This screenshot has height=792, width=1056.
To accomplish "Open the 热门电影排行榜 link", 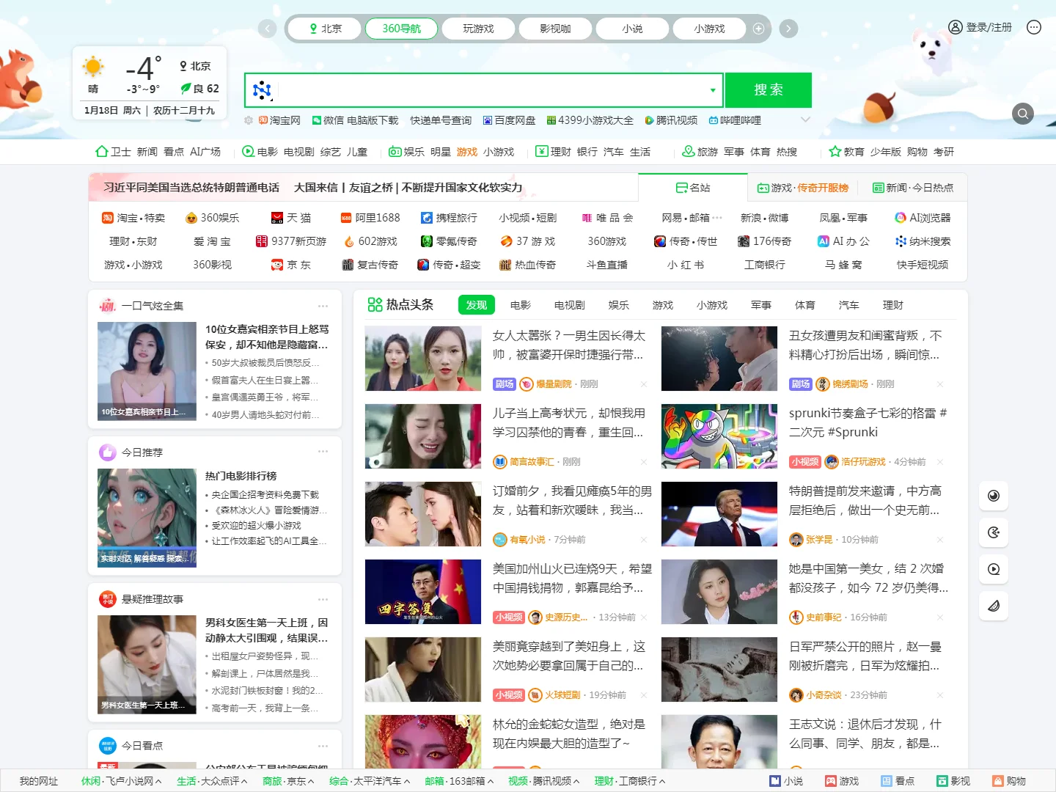I will point(241,476).
